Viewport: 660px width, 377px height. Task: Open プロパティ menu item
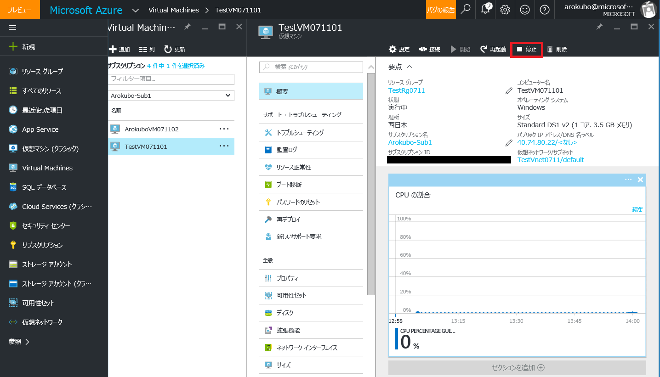click(x=311, y=278)
